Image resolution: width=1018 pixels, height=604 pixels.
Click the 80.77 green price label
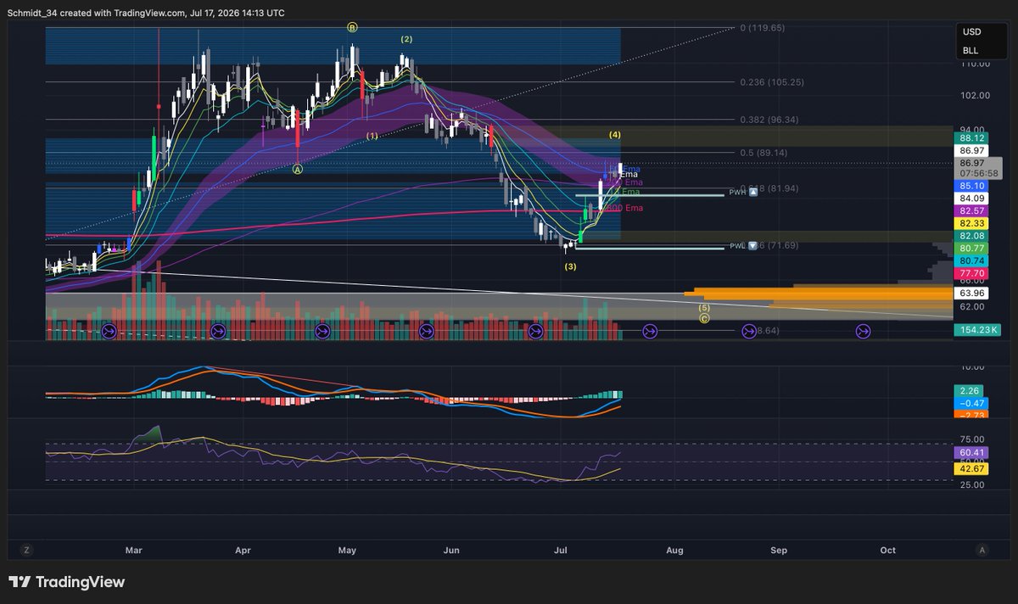971,248
